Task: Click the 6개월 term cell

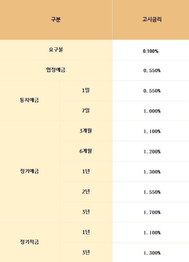Action: click(86, 151)
